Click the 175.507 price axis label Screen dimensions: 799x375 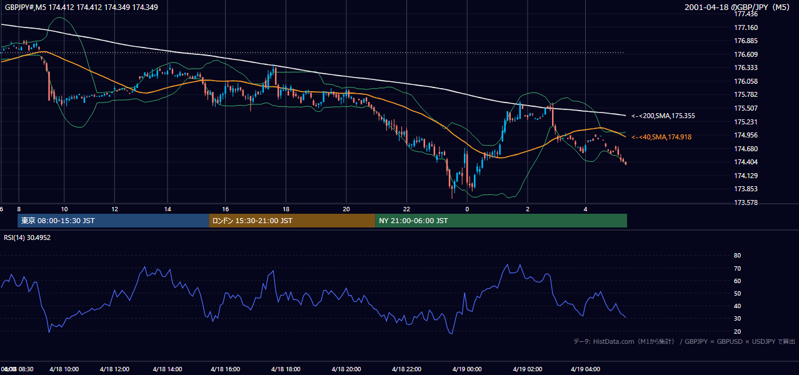746,108
